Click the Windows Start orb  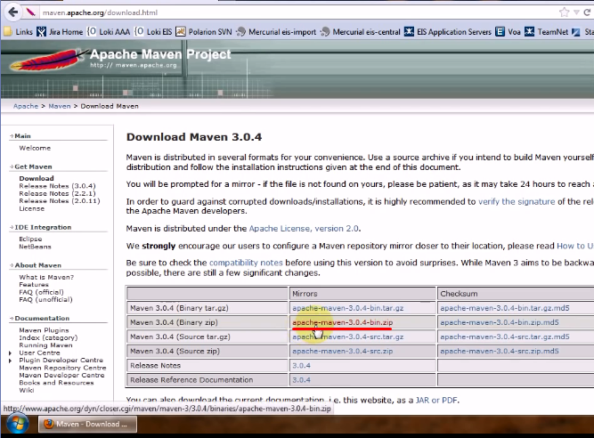18,425
